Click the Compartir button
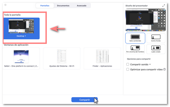Image resolution: width=170 pixels, height=107 pixels. (x=85, y=100)
